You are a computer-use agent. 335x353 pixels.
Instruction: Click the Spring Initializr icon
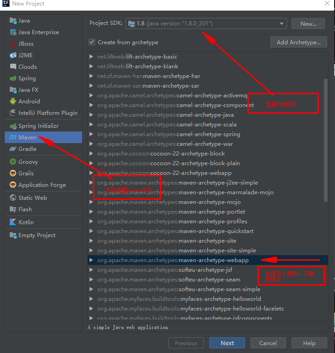[x=13, y=126]
